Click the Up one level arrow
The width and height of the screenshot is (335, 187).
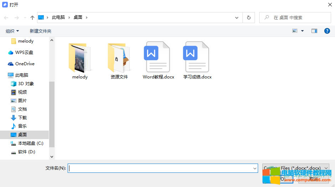[x=32, y=17]
